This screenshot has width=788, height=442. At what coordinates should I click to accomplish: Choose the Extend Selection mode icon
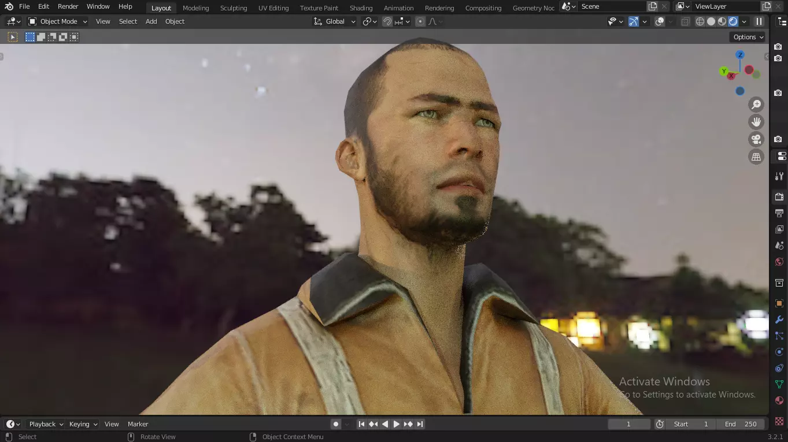point(41,37)
